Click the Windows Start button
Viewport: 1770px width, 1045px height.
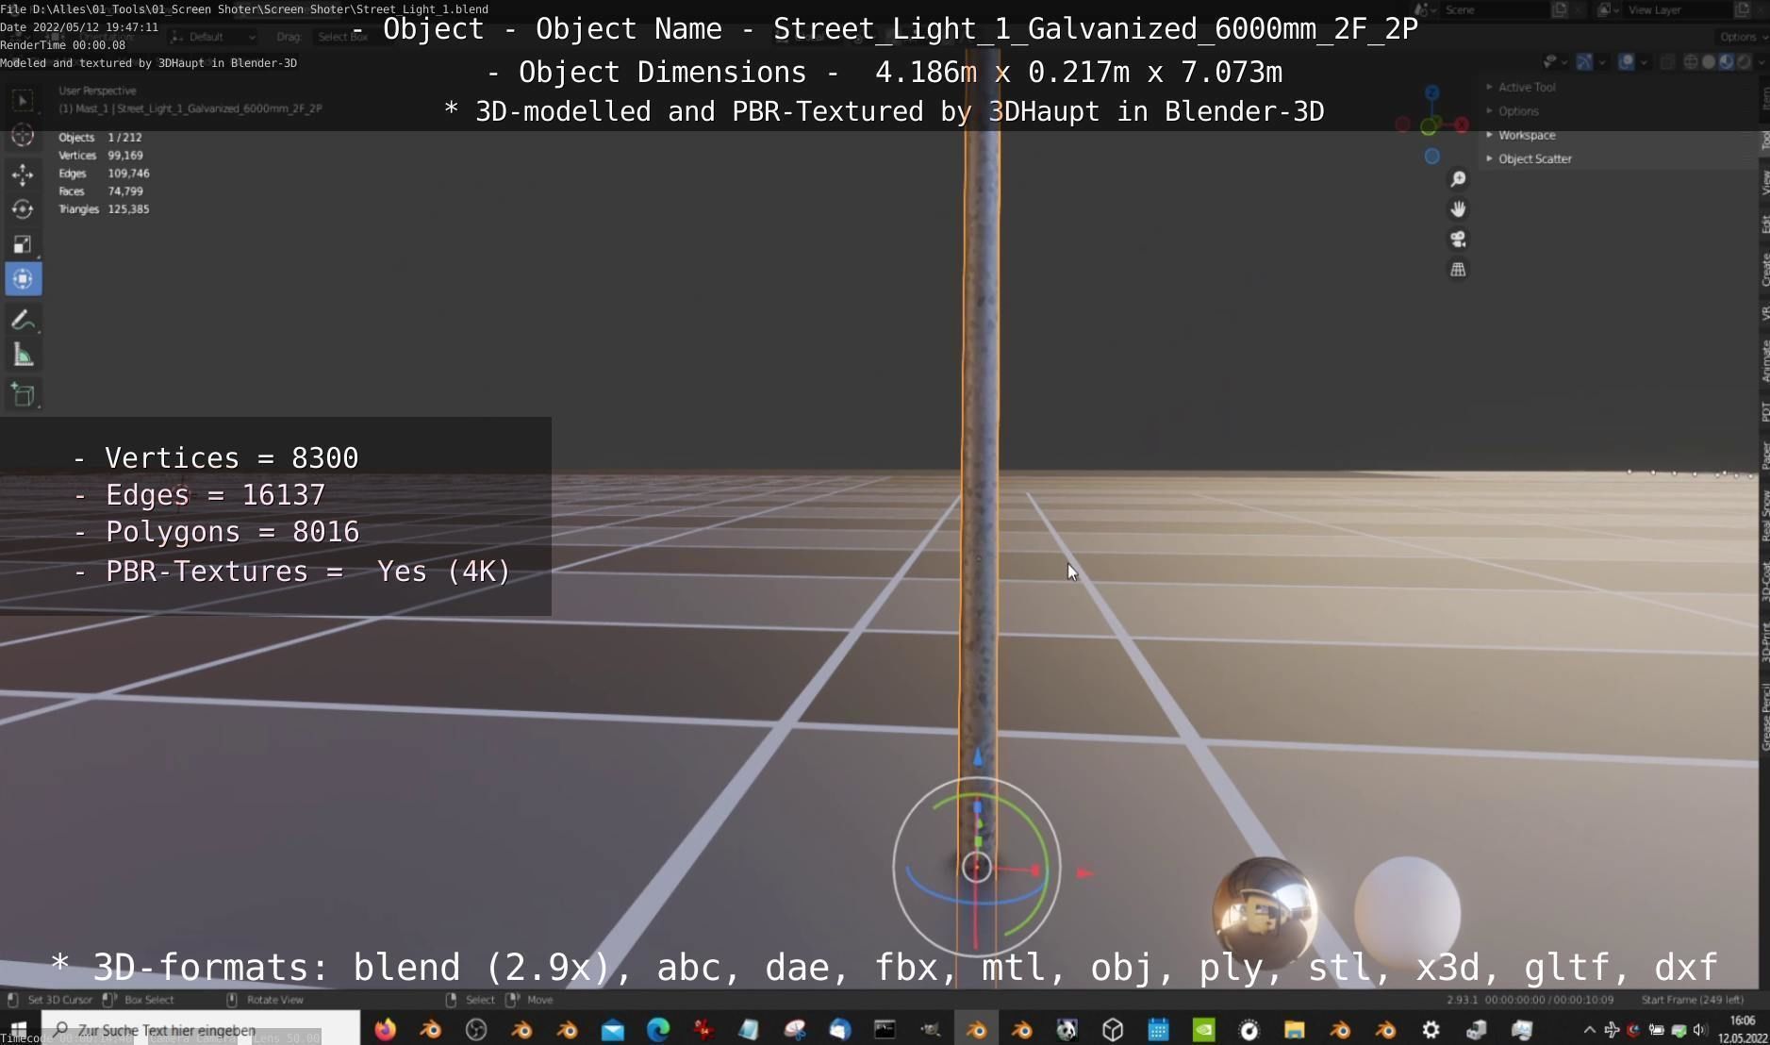(19, 1028)
